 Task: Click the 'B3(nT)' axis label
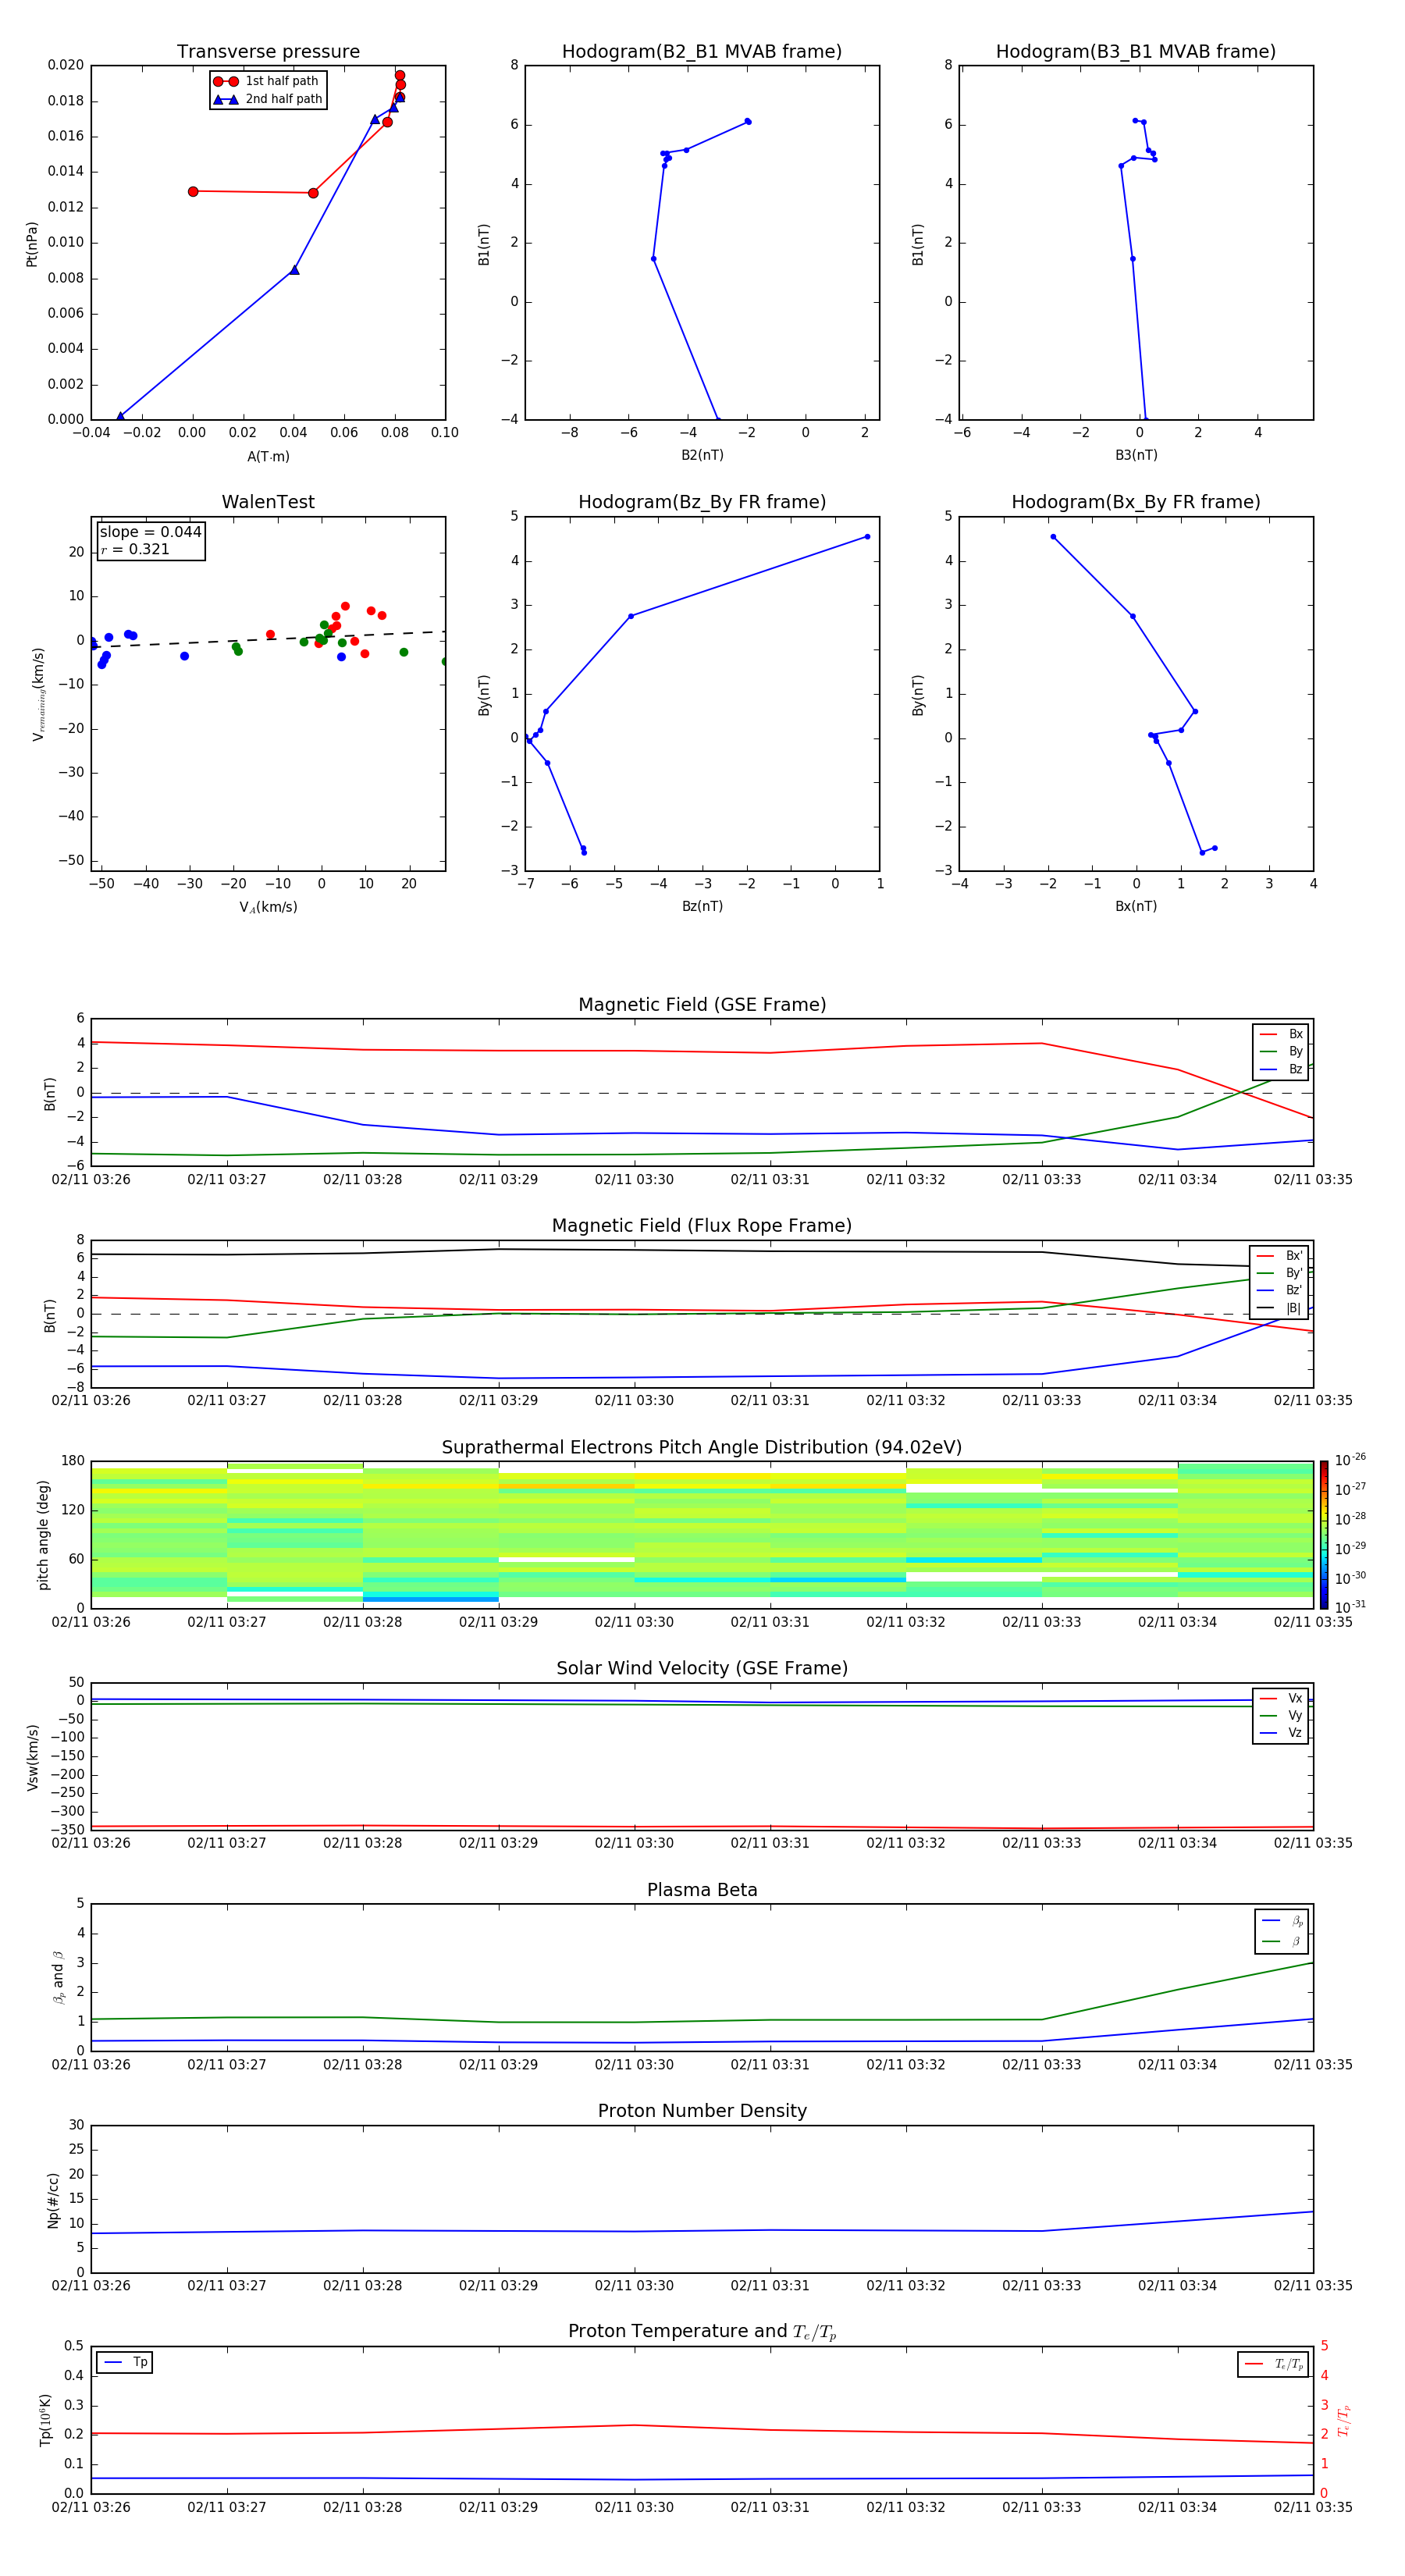point(1136,455)
